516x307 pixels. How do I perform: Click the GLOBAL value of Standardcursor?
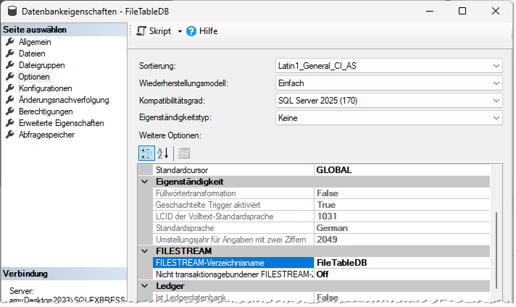point(334,170)
